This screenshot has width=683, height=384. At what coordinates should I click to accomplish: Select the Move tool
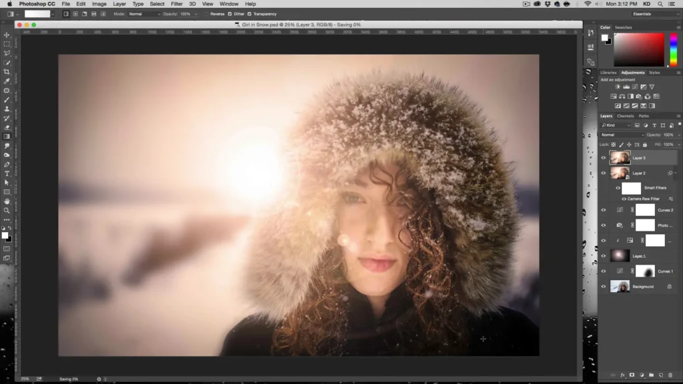7,35
